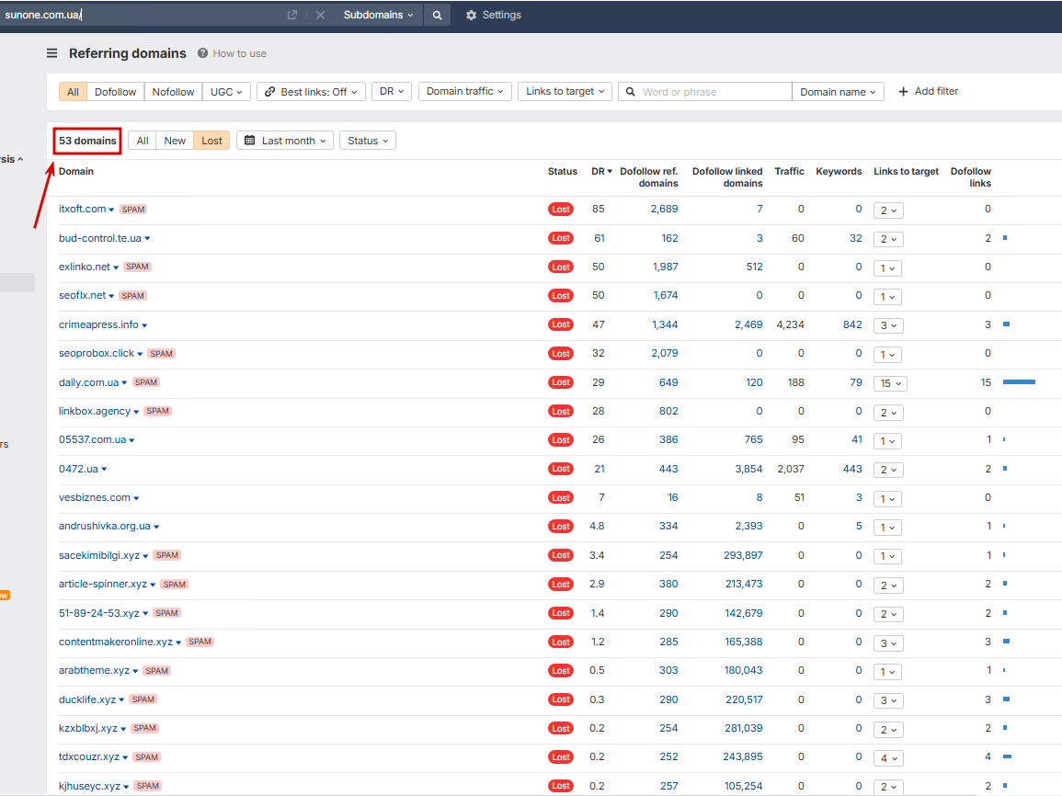This screenshot has height=796, width=1062.
Task: Open the andrushivka.org.ua domain link
Action: coord(104,526)
